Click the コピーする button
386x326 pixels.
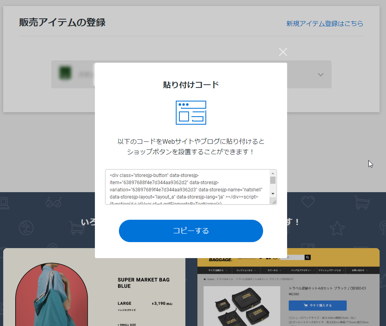point(191,231)
